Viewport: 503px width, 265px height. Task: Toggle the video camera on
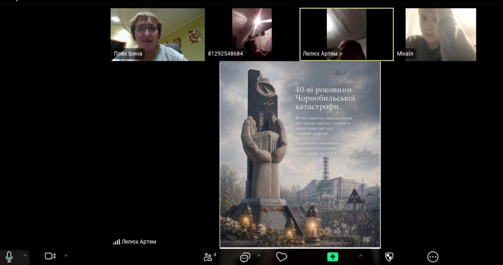tap(50, 256)
